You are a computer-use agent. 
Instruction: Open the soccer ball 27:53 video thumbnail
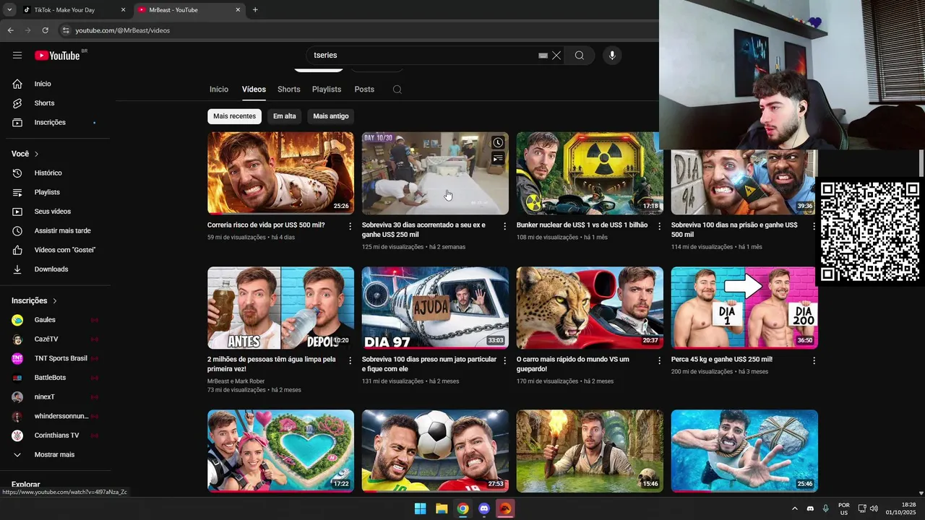point(435,451)
